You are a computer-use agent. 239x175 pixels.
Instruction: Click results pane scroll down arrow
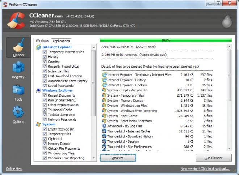pos(229,148)
